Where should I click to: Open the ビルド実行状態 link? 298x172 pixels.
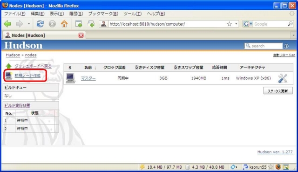(x=17, y=105)
